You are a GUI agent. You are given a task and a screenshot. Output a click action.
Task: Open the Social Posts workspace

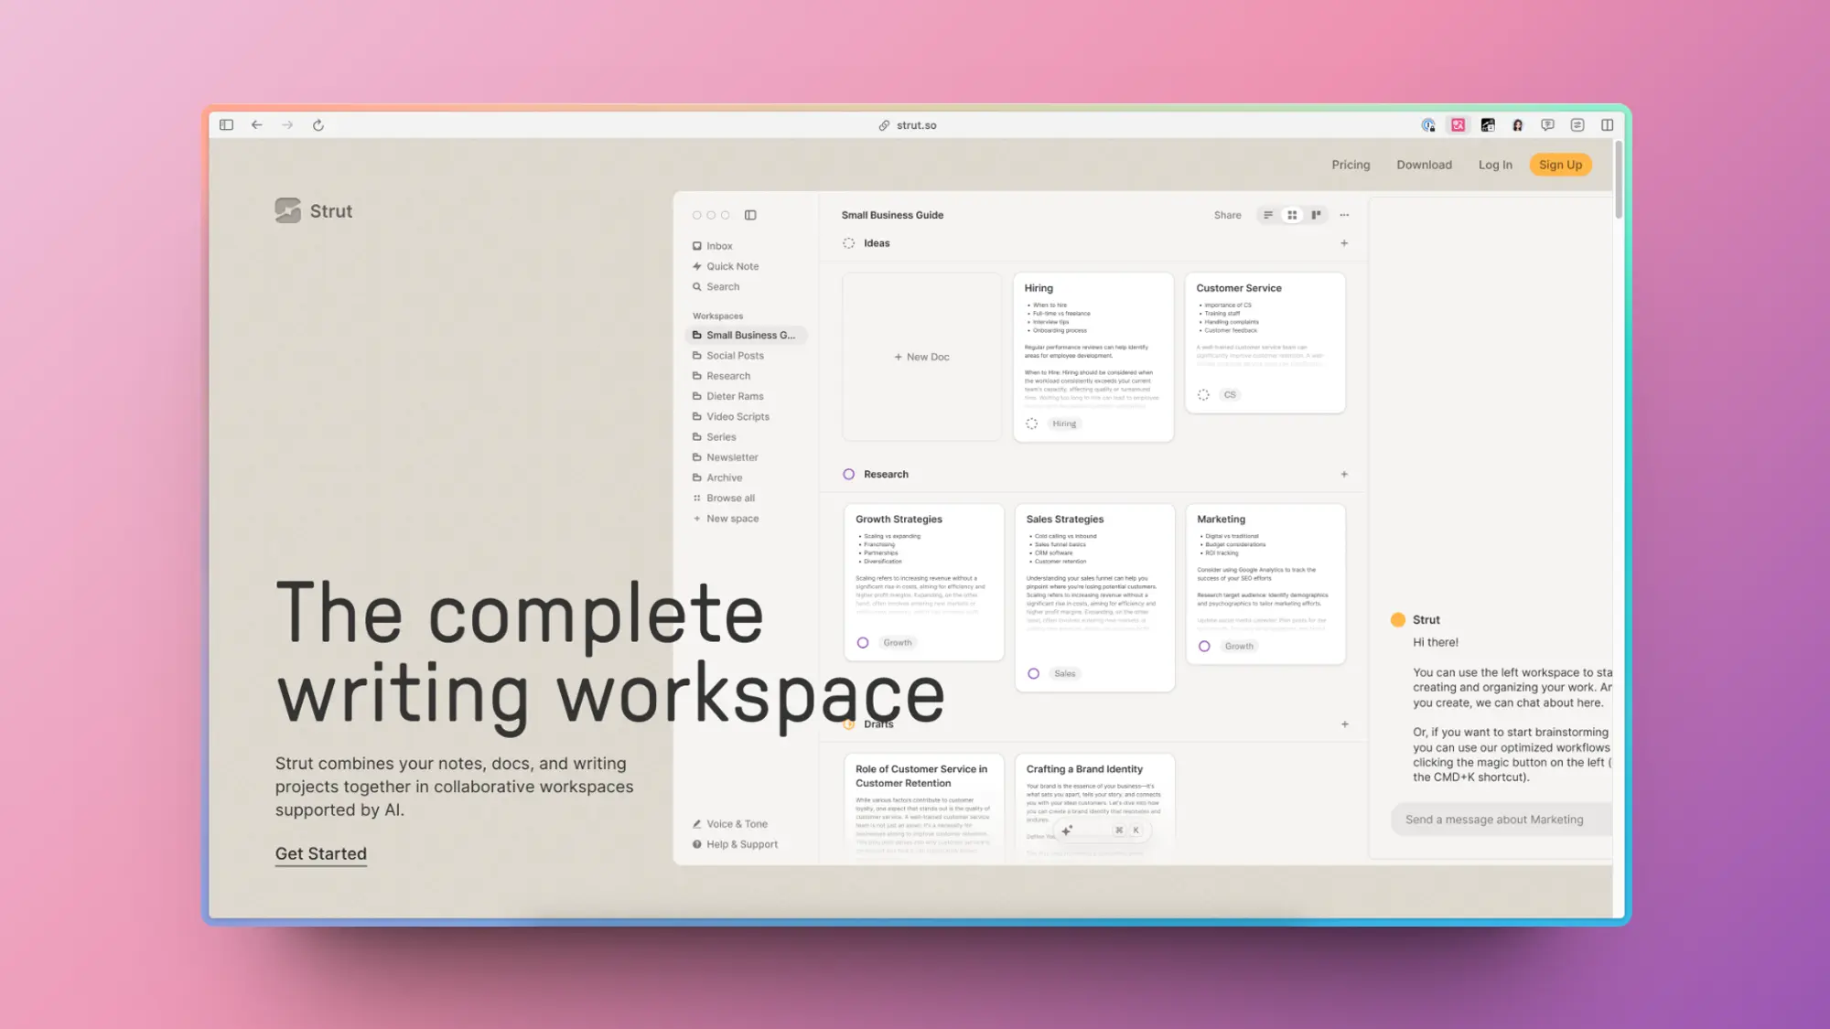coord(728,356)
